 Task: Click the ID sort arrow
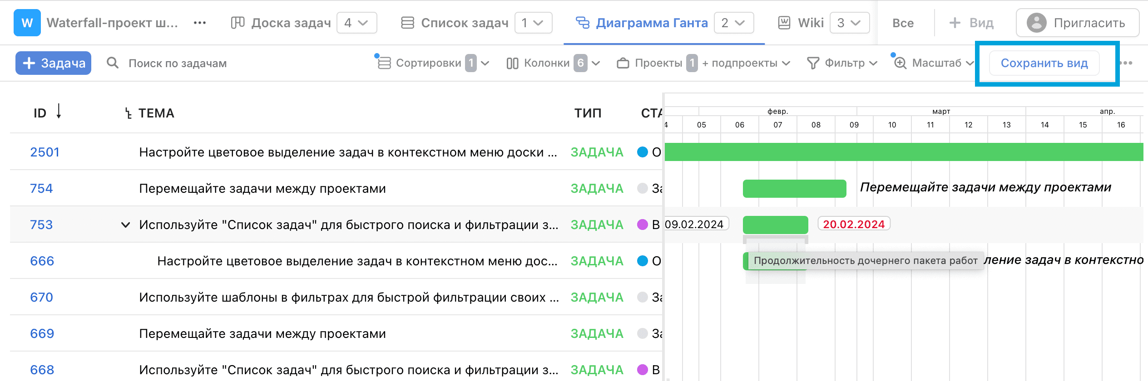tap(59, 111)
